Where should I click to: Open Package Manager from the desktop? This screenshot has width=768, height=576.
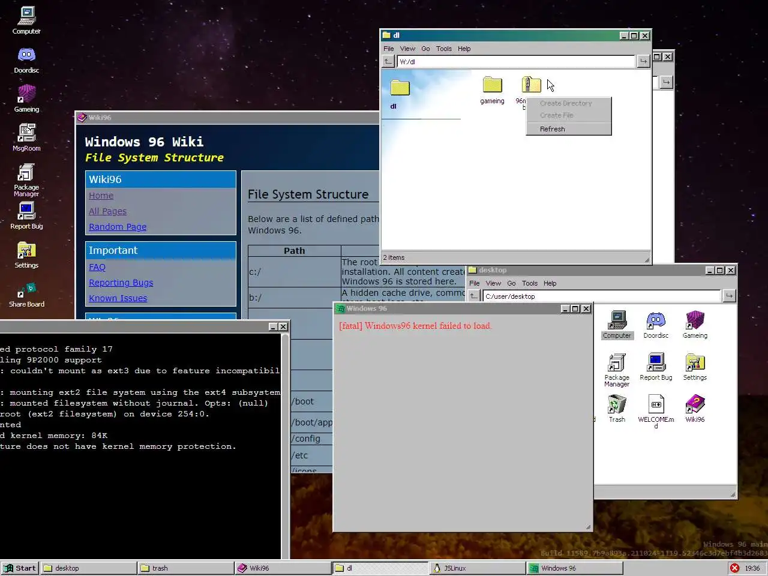[x=26, y=180]
